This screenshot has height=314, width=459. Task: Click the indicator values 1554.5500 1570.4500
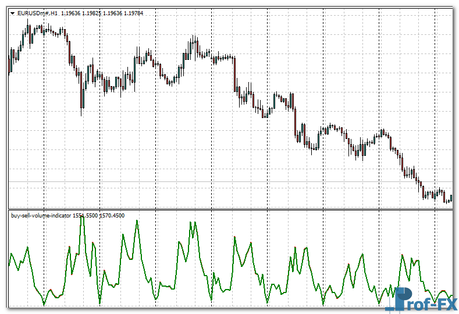(98, 216)
